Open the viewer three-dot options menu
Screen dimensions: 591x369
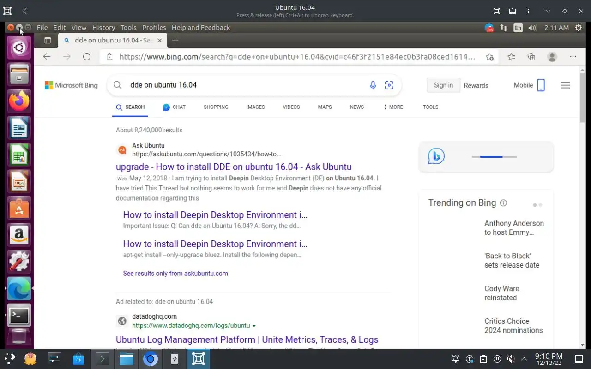point(528,11)
